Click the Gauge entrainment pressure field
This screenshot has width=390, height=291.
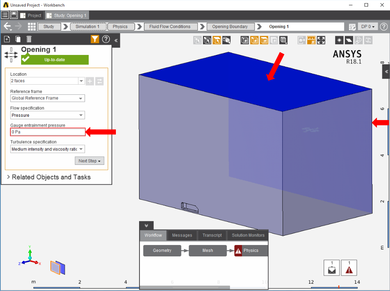(x=48, y=132)
